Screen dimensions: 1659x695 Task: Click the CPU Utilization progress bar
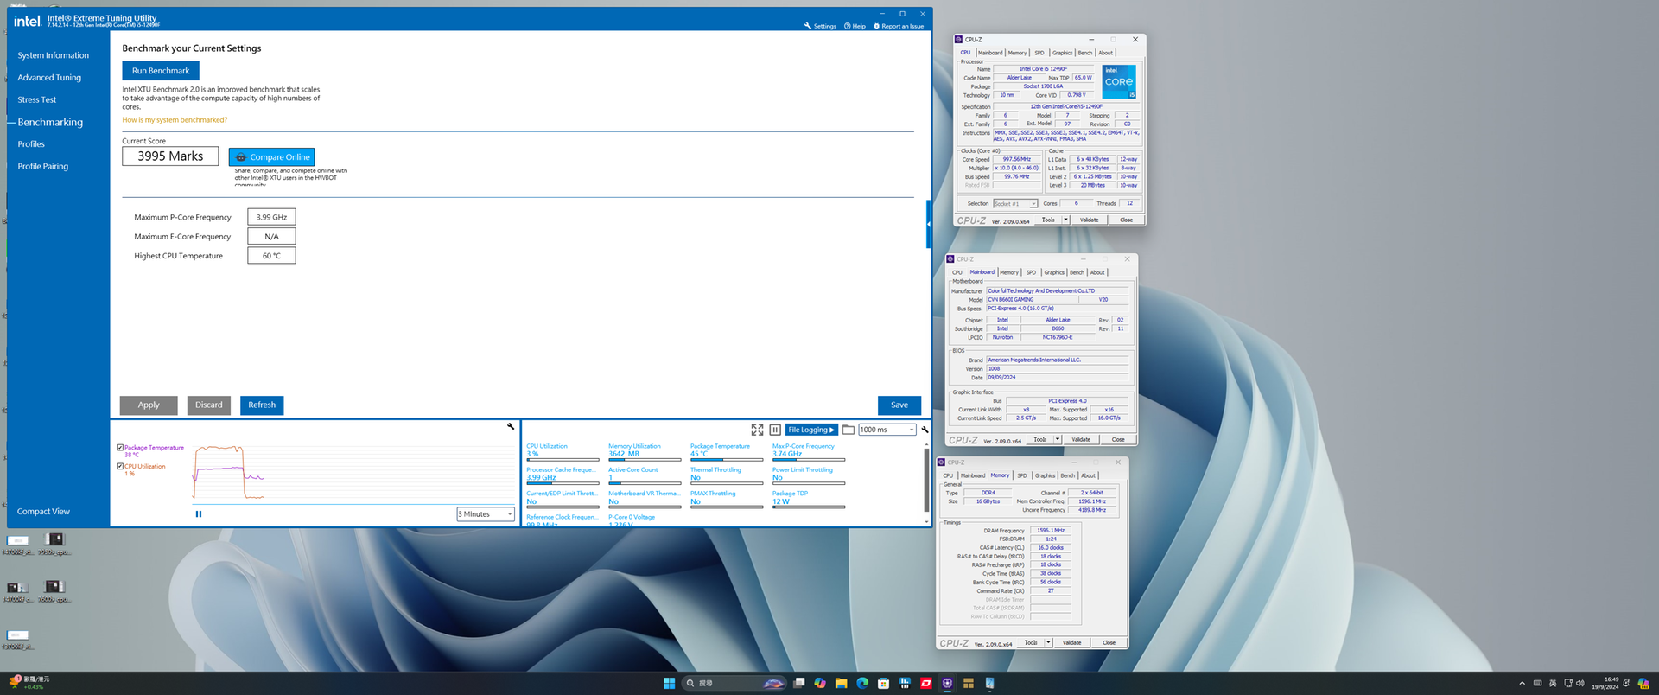tap(563, 460)
